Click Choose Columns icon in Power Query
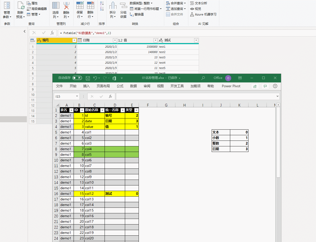The height and width of the screenshot is (242, 316). (56, 5)
